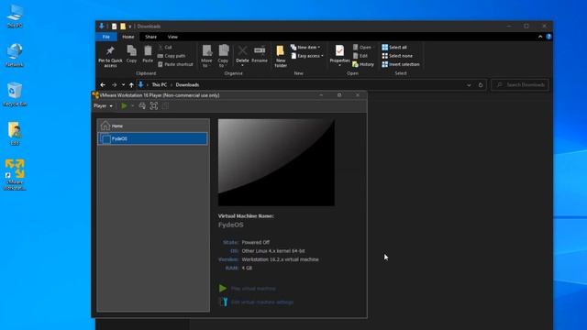Click the Play virtual machine link
This screenshot has width=587, height=330.
pyautogui.click(x=253, y=289)
